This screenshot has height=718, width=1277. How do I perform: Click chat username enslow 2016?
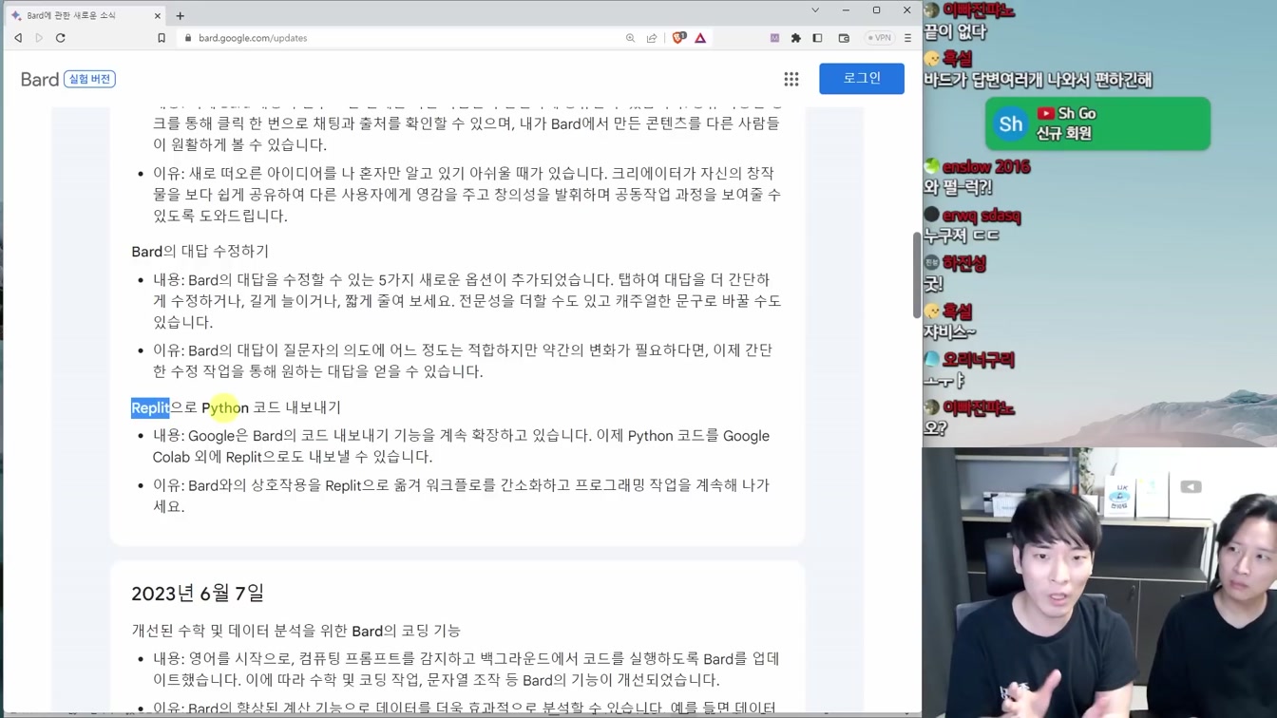pyautogui.click(x=986, y=167)
